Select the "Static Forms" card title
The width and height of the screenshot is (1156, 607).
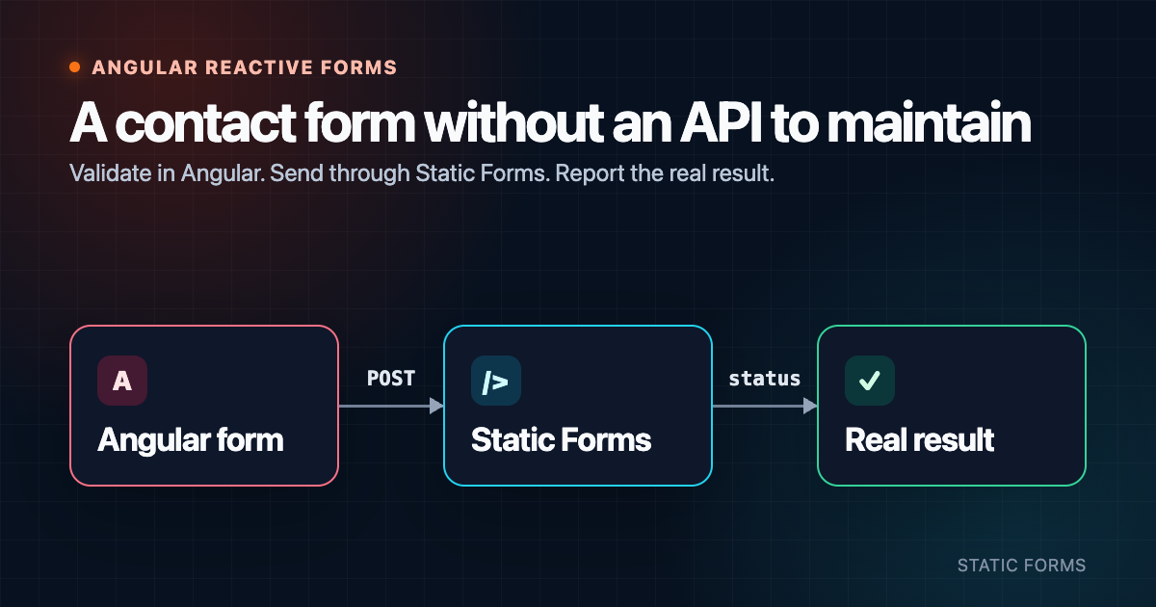(562, 440)
